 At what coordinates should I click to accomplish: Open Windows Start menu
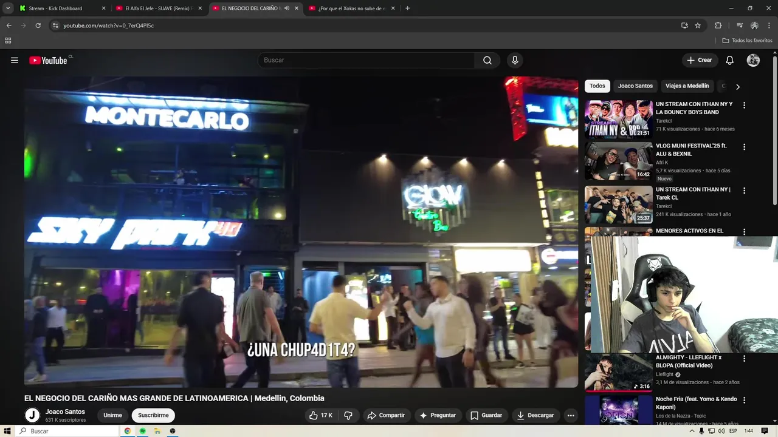pos(7,431)
